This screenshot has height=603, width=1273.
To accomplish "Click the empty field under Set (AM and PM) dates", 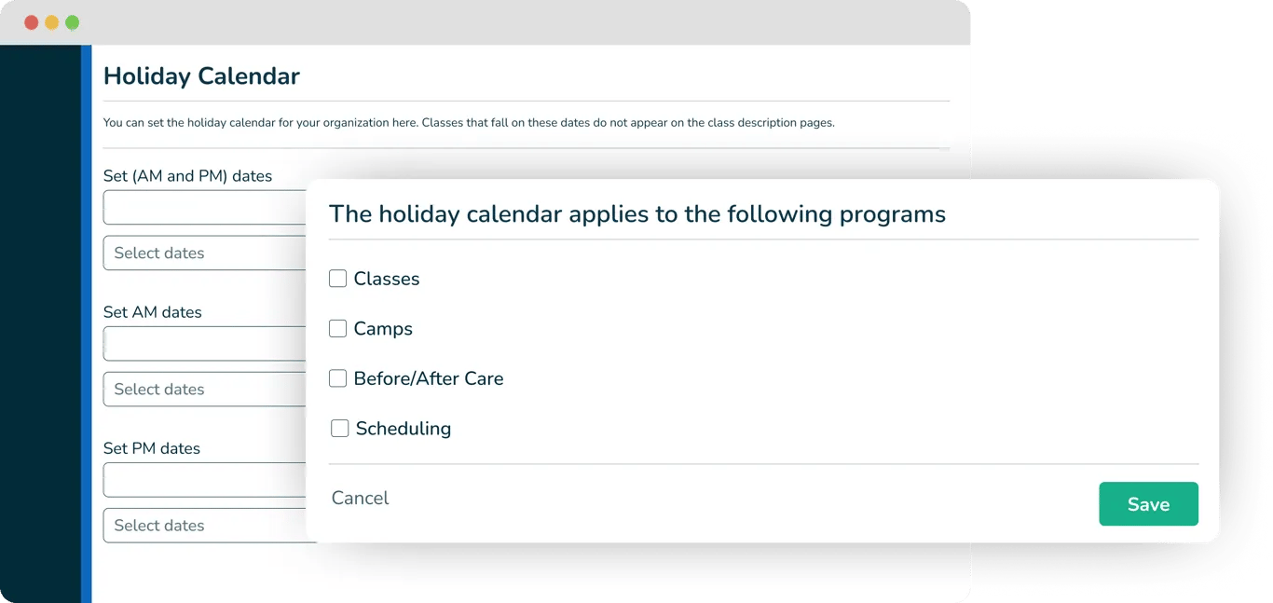I will point(205,208).
